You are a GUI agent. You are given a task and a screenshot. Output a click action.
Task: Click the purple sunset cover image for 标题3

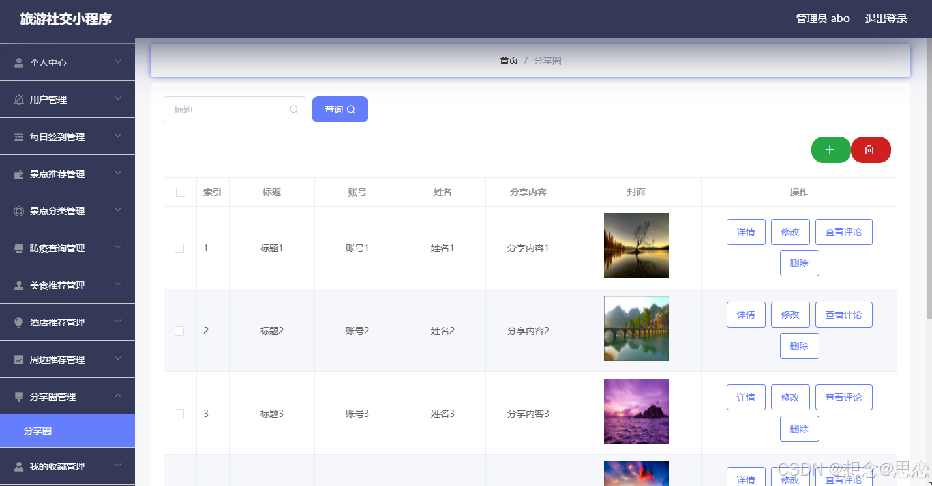636,411
